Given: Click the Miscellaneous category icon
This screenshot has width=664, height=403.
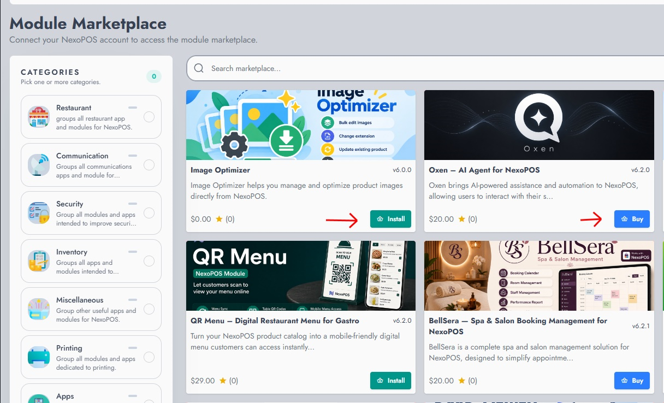Looking at the screenshot, I should [39, 309].
